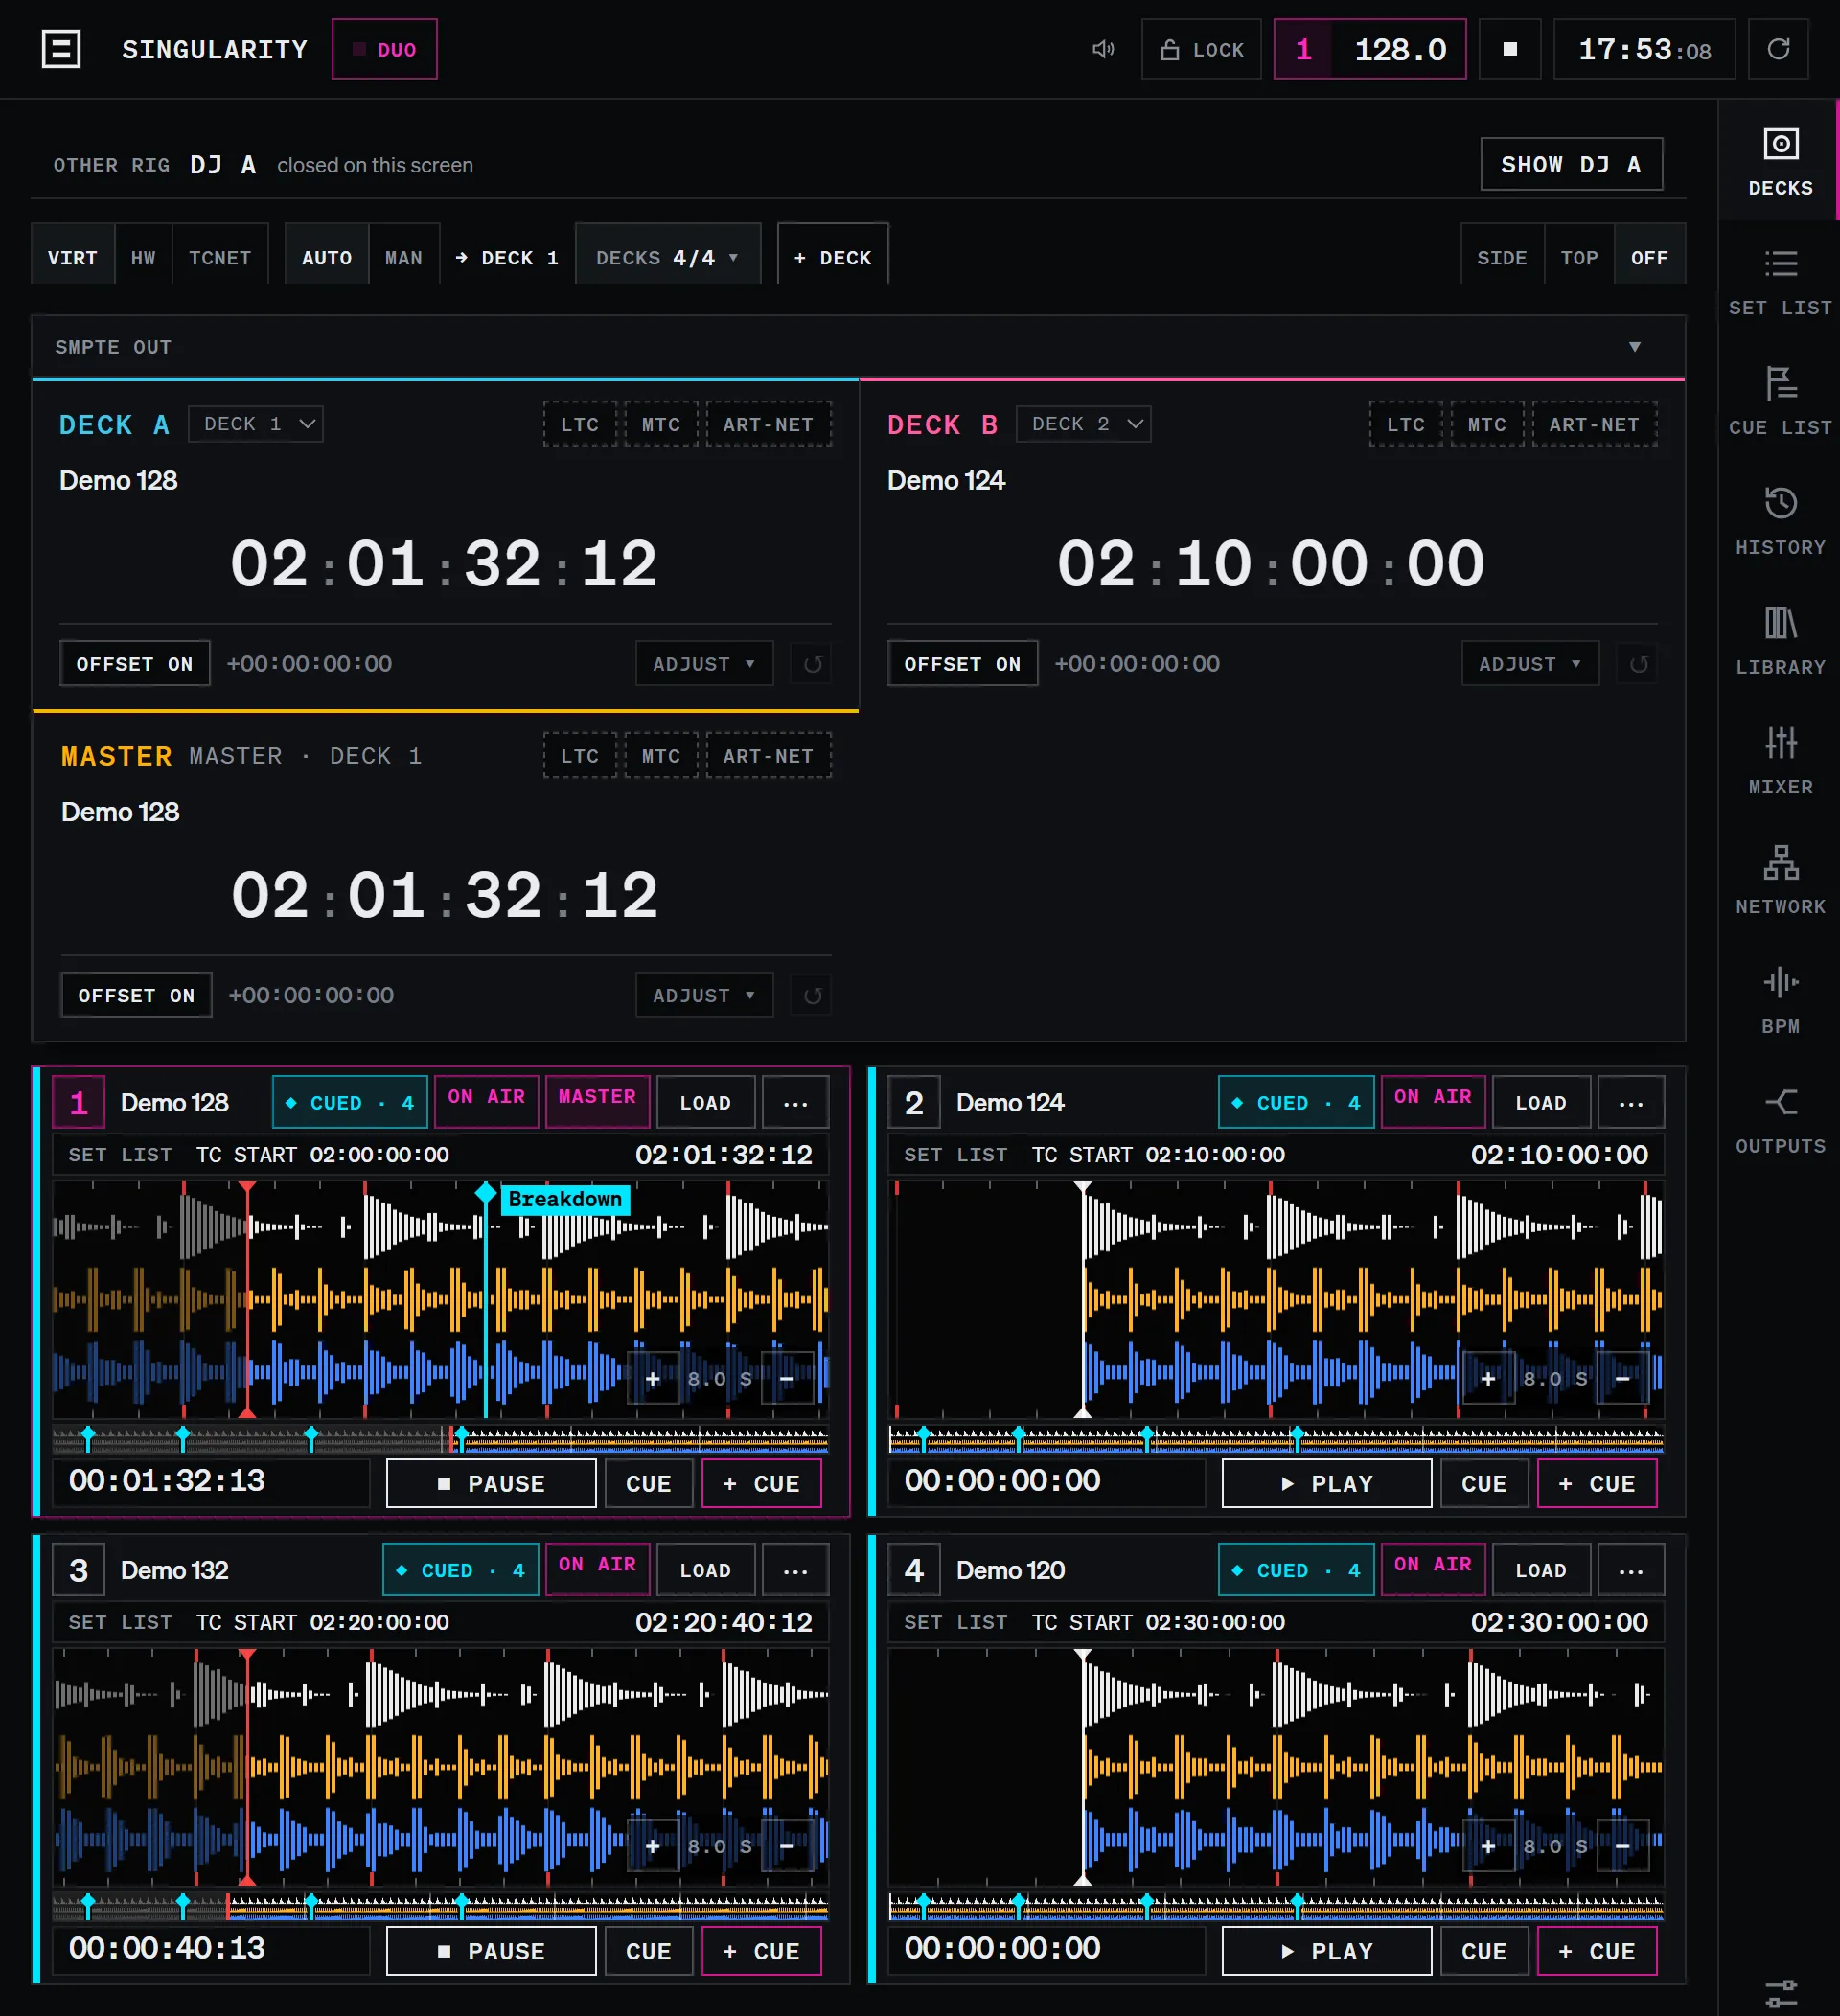1840x2016 pixels.
Task: Reset Deck A offset with circular arrow
Action: coord(812,664)
